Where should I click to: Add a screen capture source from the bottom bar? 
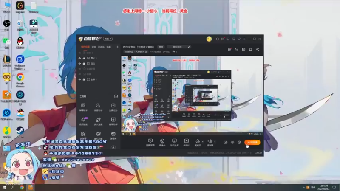tap(150, 143)
